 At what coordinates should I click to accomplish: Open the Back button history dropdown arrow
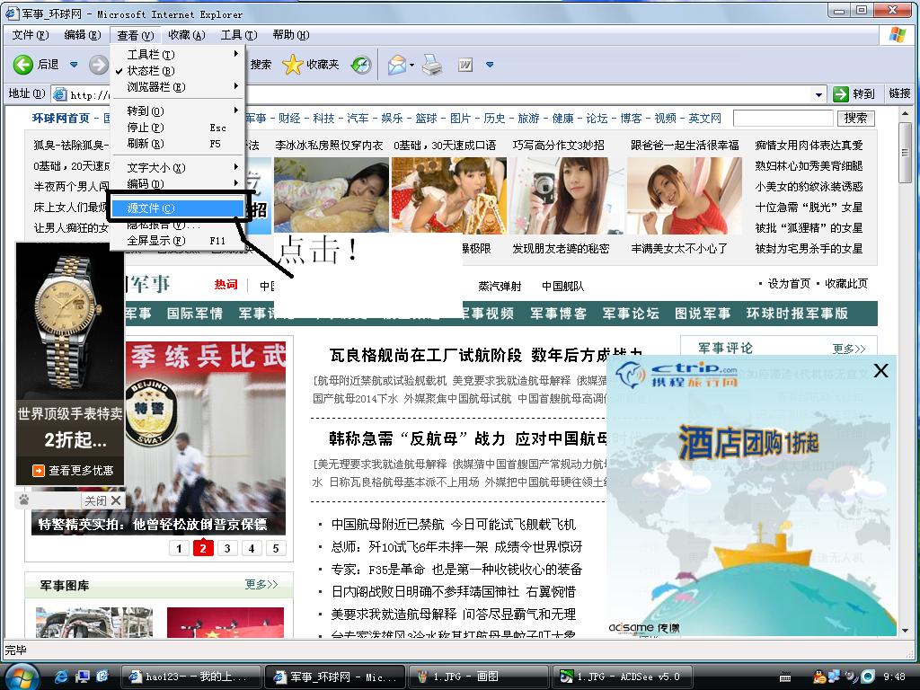(x=74, y=65)
